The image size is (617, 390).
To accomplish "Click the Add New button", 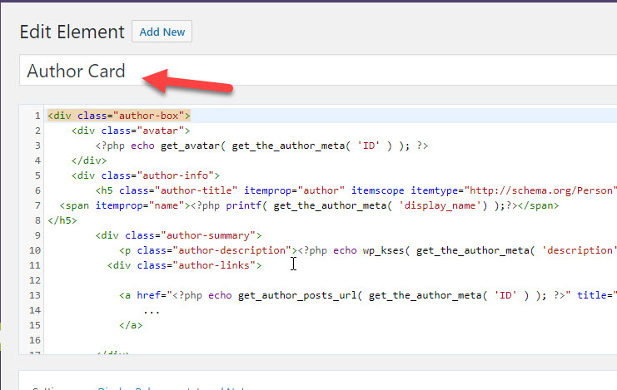I will click(x=162, y=32).
